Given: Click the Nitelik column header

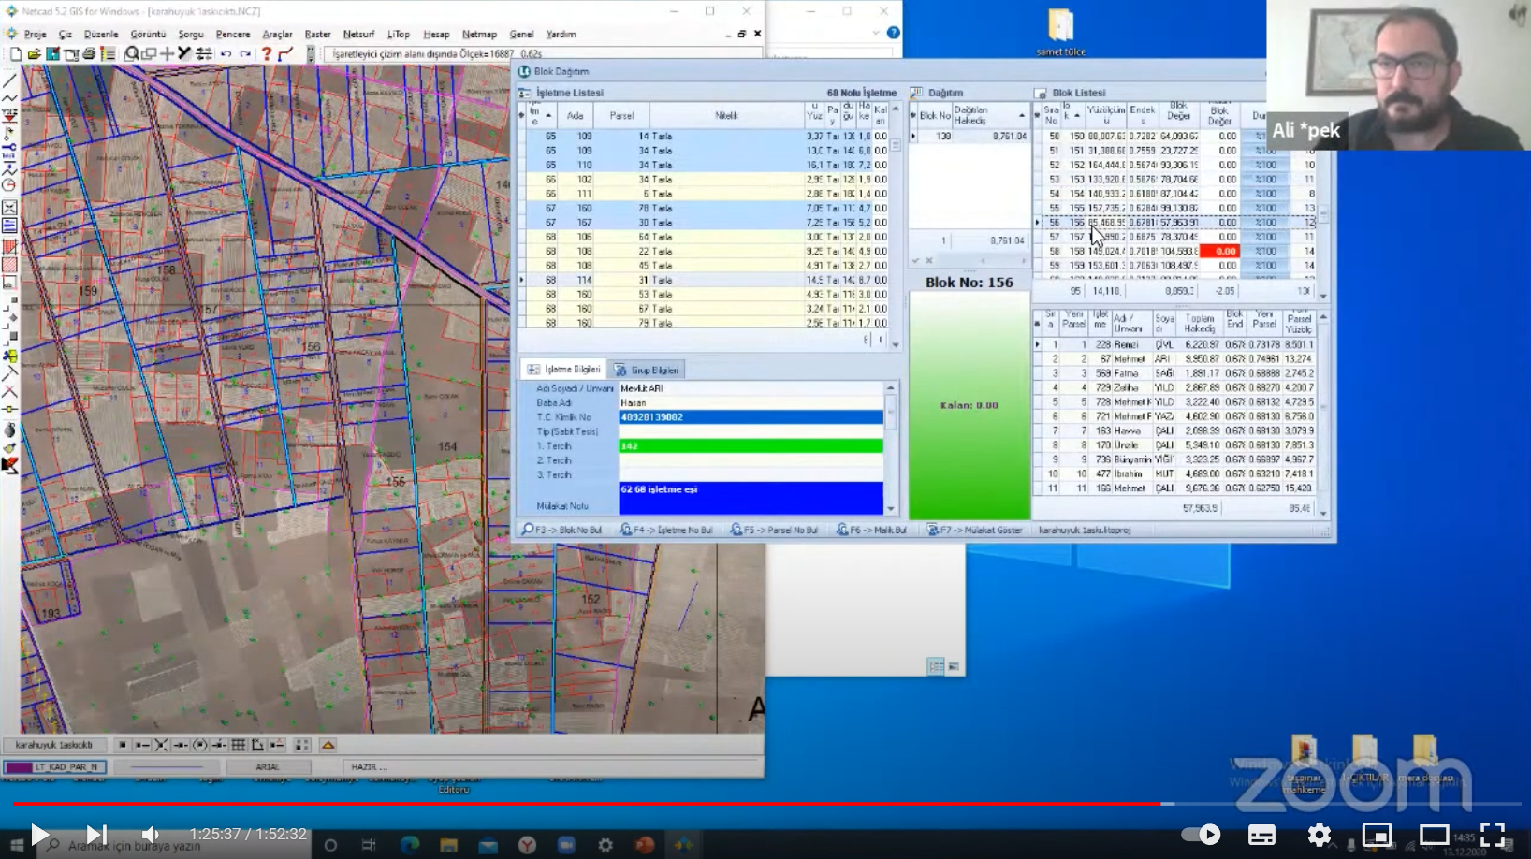Looking at the screenshot, I should pos(726,116).
